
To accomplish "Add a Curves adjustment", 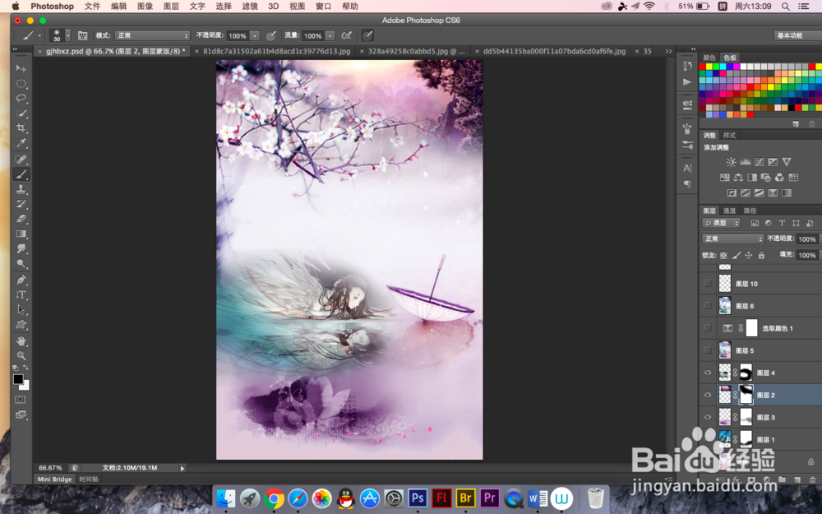I will 759,162.
